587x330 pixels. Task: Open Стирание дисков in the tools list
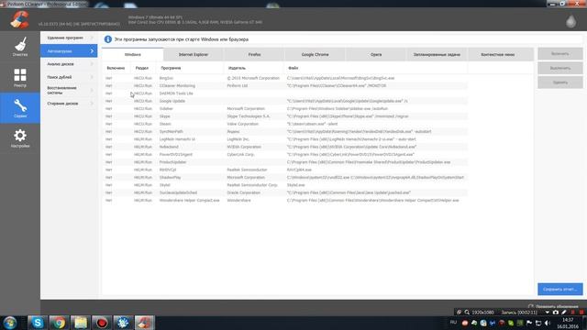coord(69,104)
